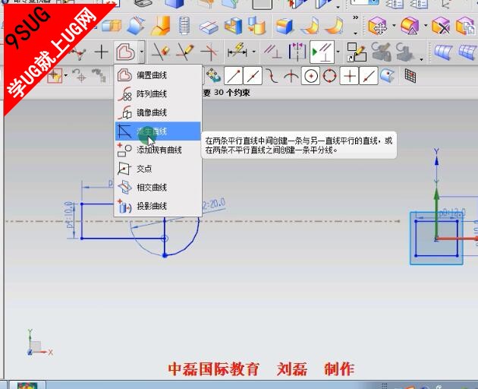This screenshot has height=389, width=478.
Task: Select the highlighted 派生直线 menu entry
Action: (x=158, y=131)
